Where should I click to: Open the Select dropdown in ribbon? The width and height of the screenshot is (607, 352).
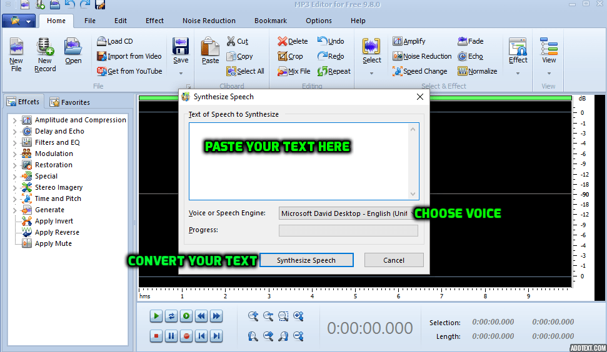371,73
